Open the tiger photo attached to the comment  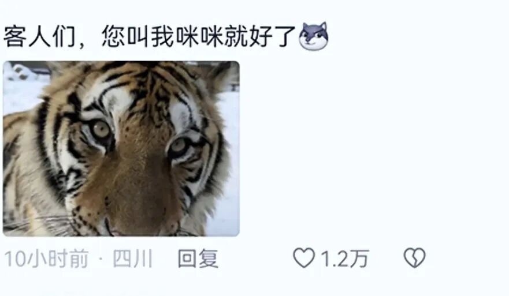121,148
